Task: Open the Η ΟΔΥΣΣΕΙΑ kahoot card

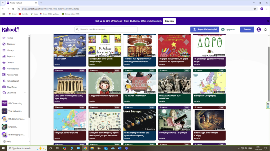Action: [70, 50]
